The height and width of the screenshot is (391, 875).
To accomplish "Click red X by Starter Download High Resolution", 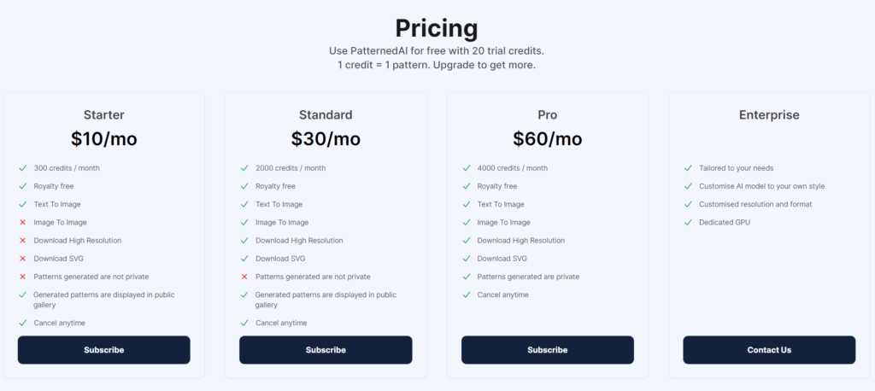I will coord(23,241).
